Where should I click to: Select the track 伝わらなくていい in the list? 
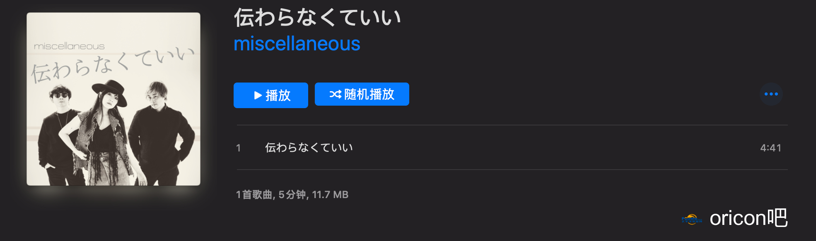coord(512,147)
